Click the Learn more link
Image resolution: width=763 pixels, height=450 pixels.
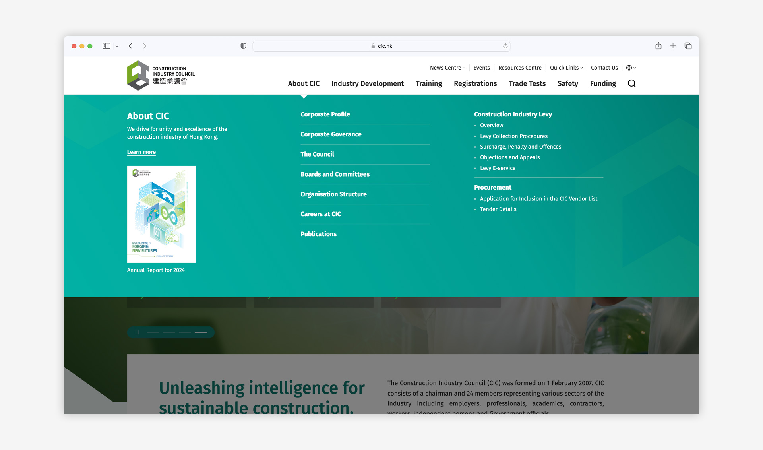tap(141, 152)
